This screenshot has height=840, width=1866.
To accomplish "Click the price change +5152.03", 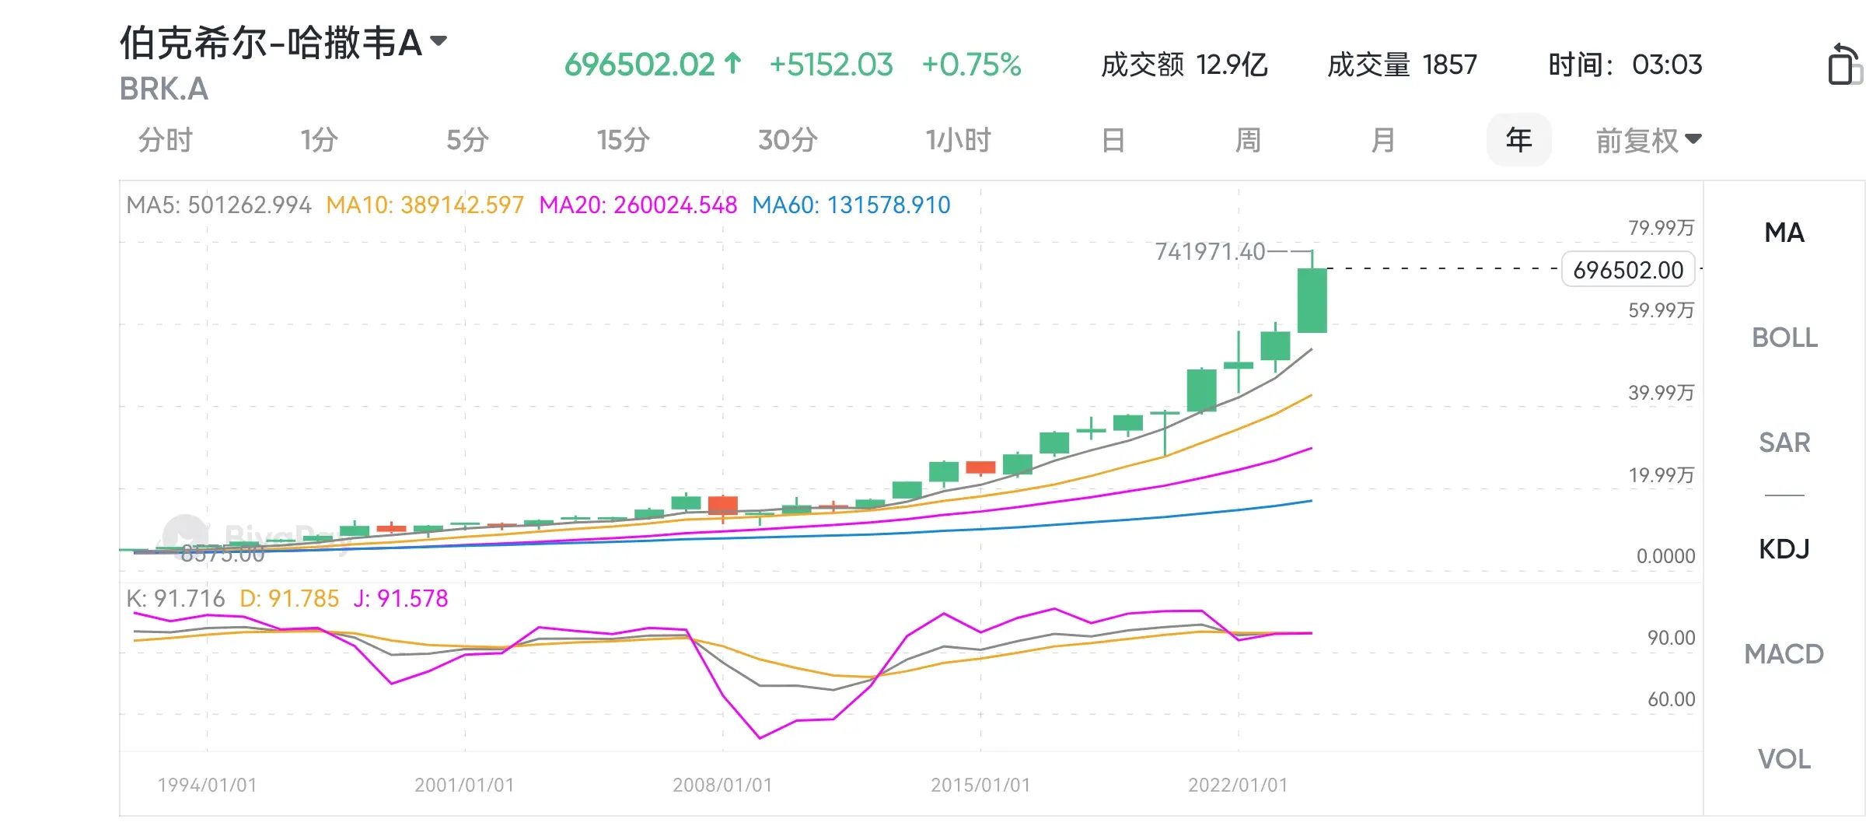I will (830, 65).
